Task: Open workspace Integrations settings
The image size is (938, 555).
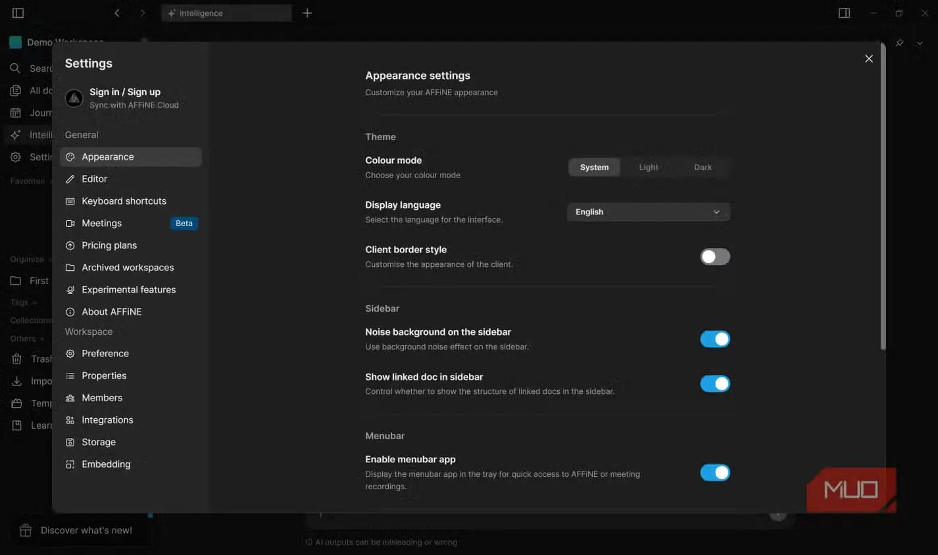Action: pyautogui.click(x=131, y=420)
